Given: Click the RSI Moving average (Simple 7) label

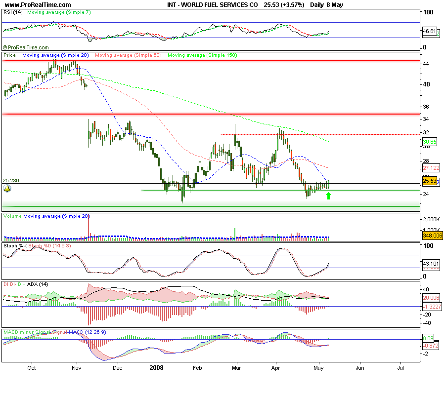Looking at the screenshot, I should pos(59,12).
